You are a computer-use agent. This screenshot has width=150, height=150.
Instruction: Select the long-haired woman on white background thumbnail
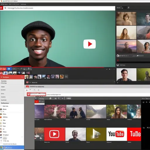point(126,33)
